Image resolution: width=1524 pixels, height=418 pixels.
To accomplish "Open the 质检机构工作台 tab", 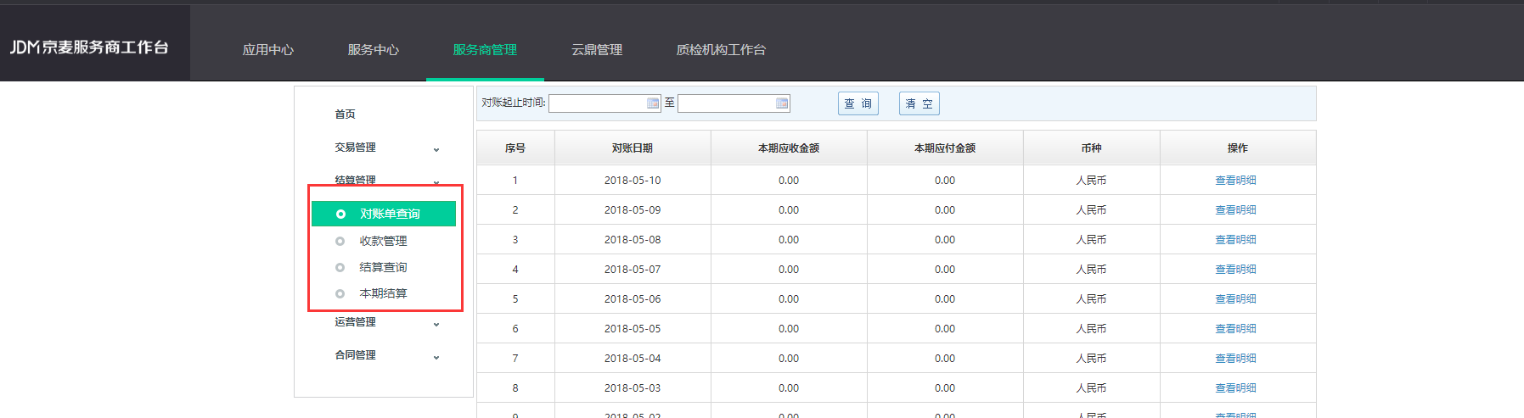I will (x=721, y=50).
